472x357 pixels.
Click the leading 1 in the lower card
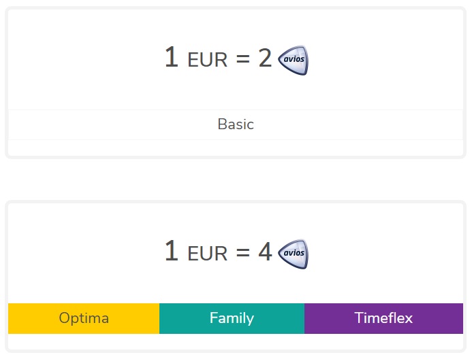click(171, 252)
